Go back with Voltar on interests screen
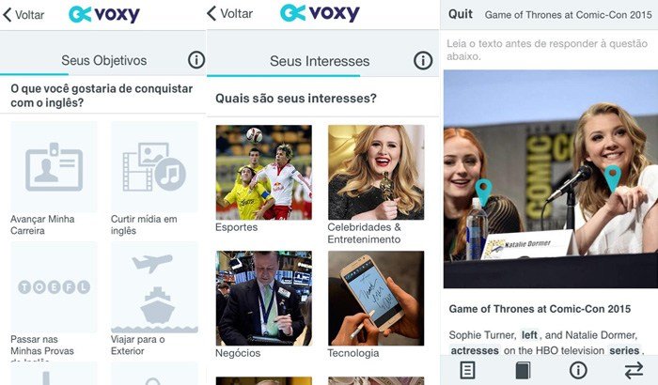 [230, 13]
